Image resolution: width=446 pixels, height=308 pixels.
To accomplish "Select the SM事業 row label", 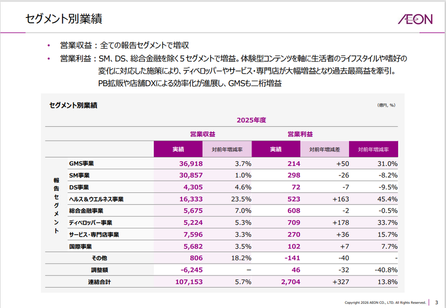I will pos(79,175).
